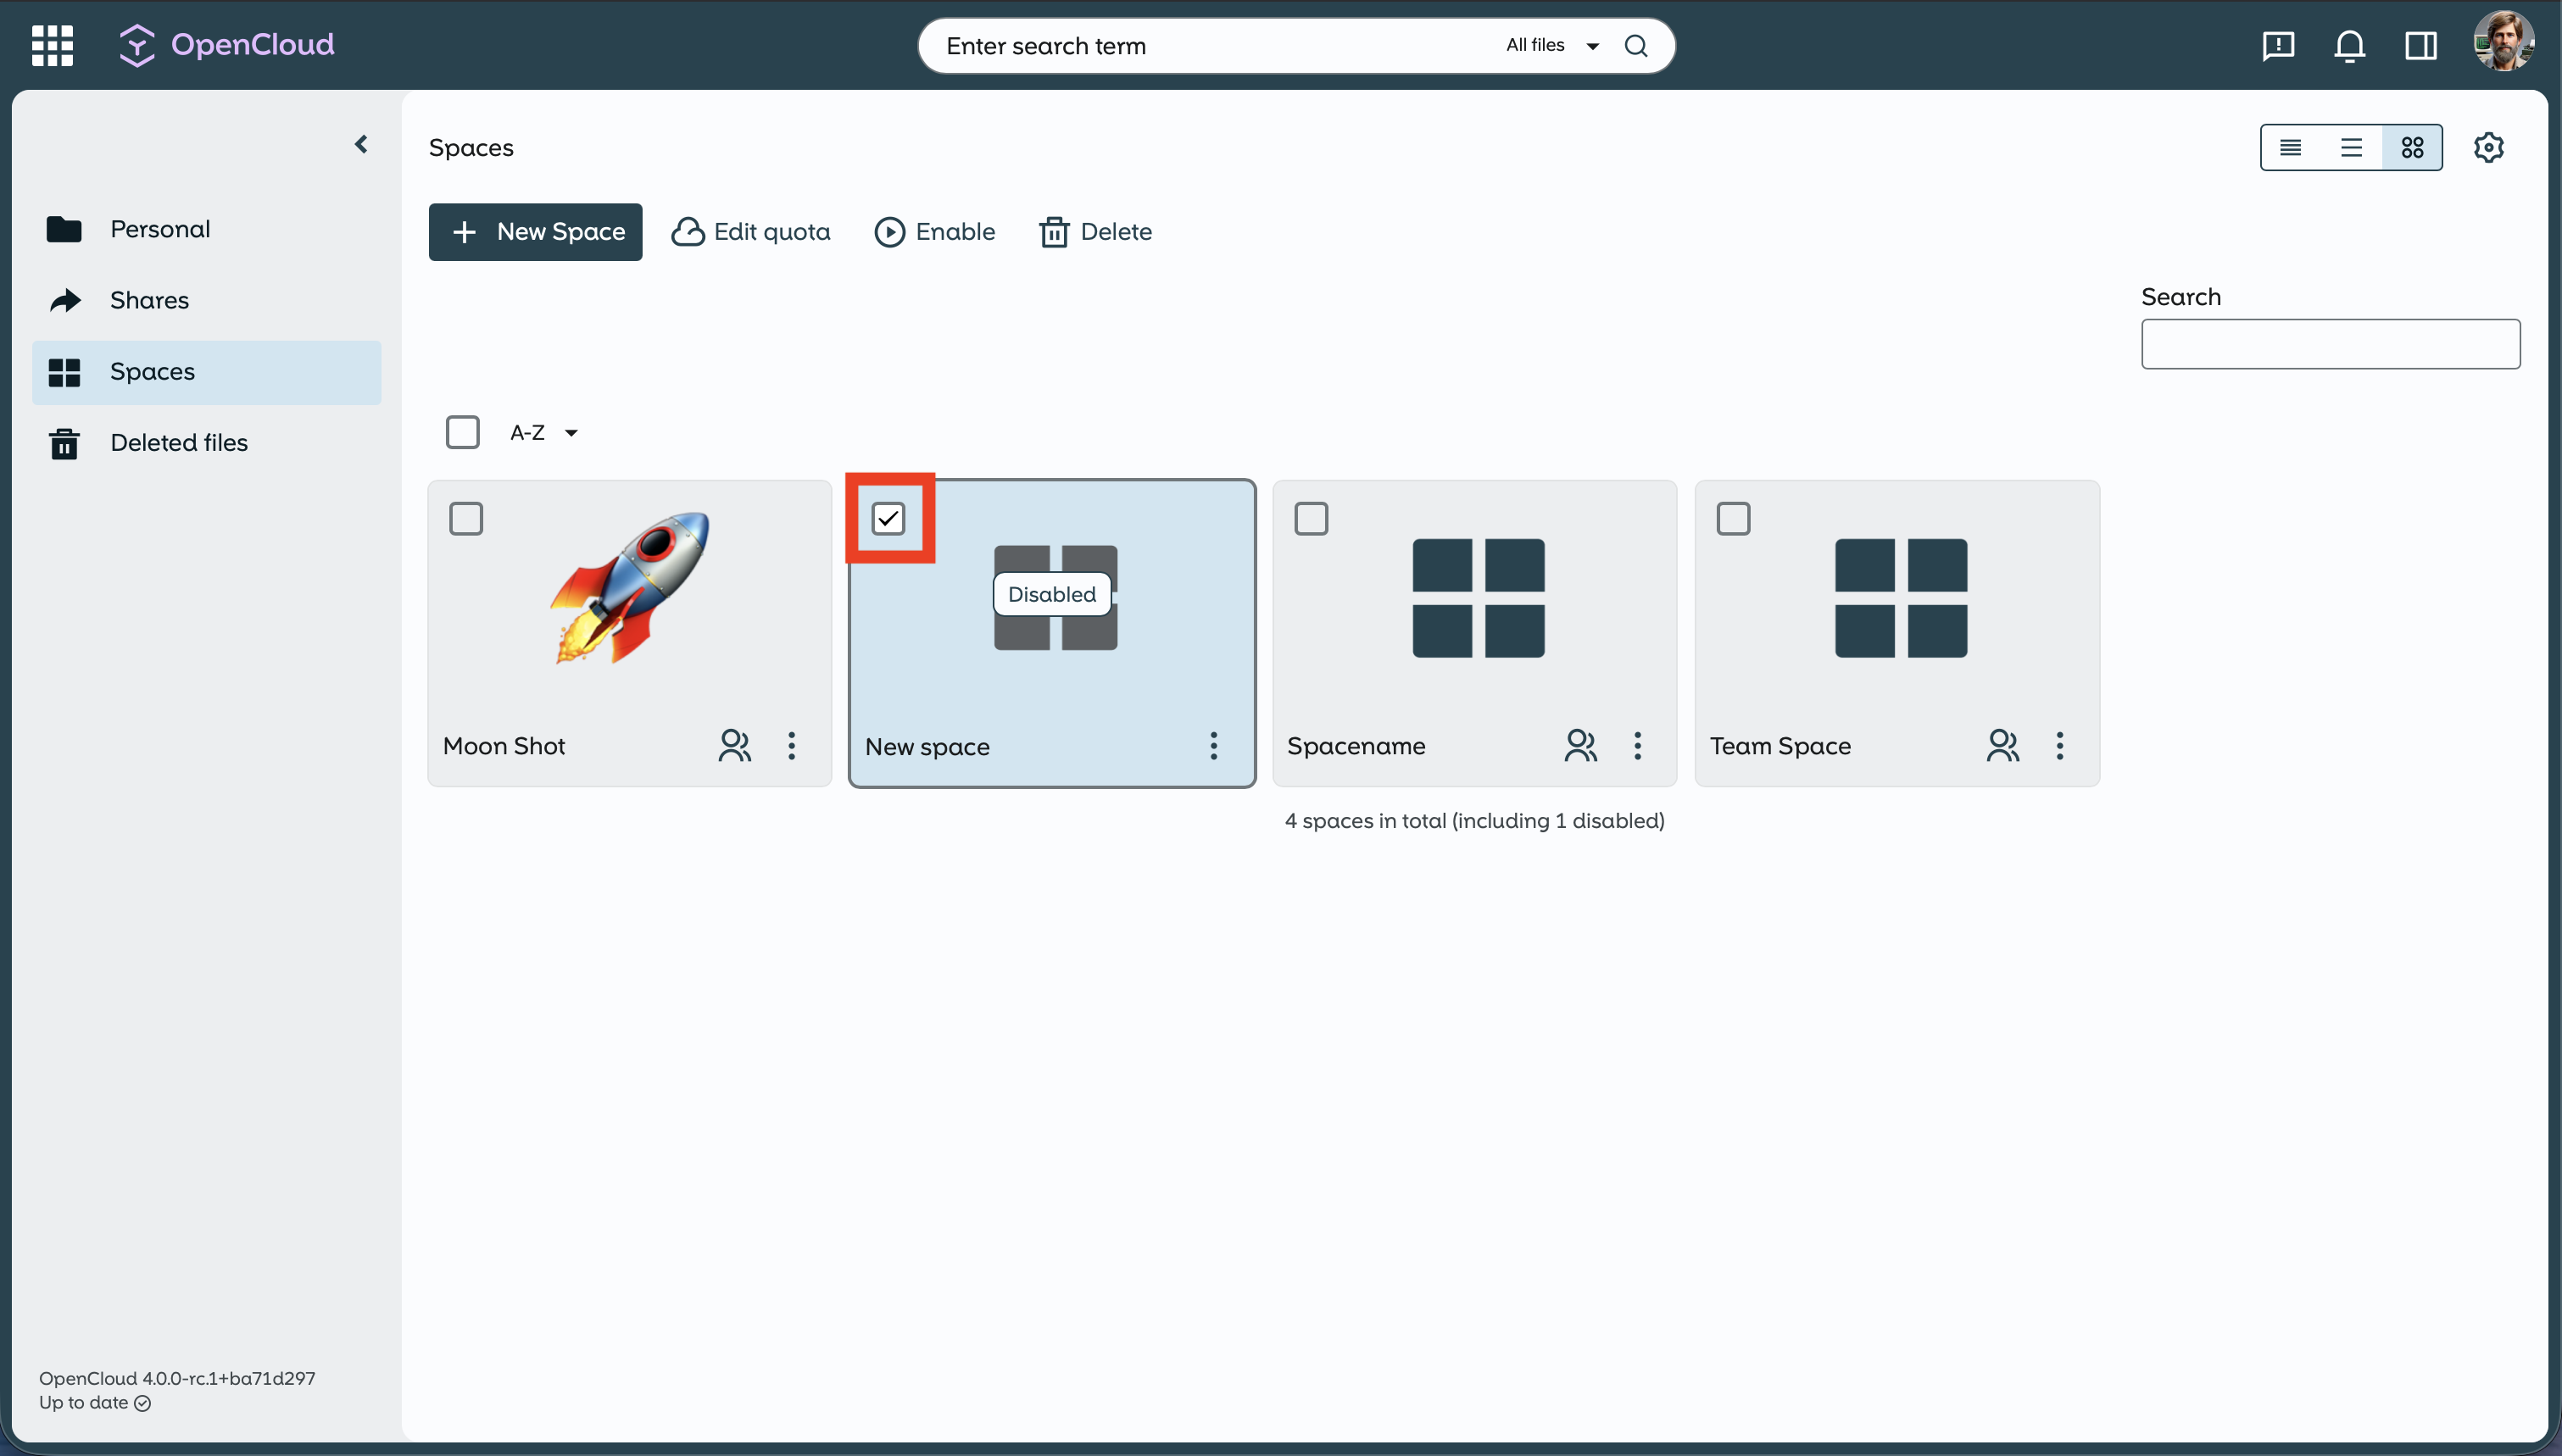The width and height of the screenshot is (2562, 1456).
Task: Open the All files search scope dropdown
Action: click(1552, 45)
